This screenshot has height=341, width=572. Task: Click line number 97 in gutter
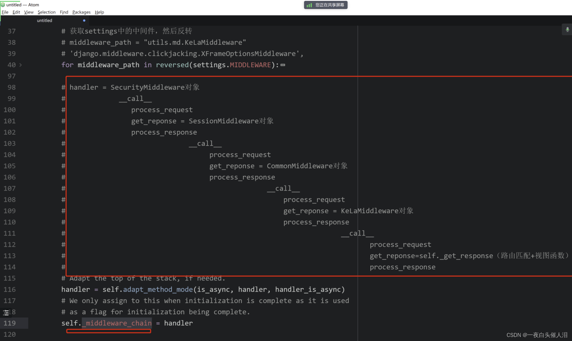[12, 76]
